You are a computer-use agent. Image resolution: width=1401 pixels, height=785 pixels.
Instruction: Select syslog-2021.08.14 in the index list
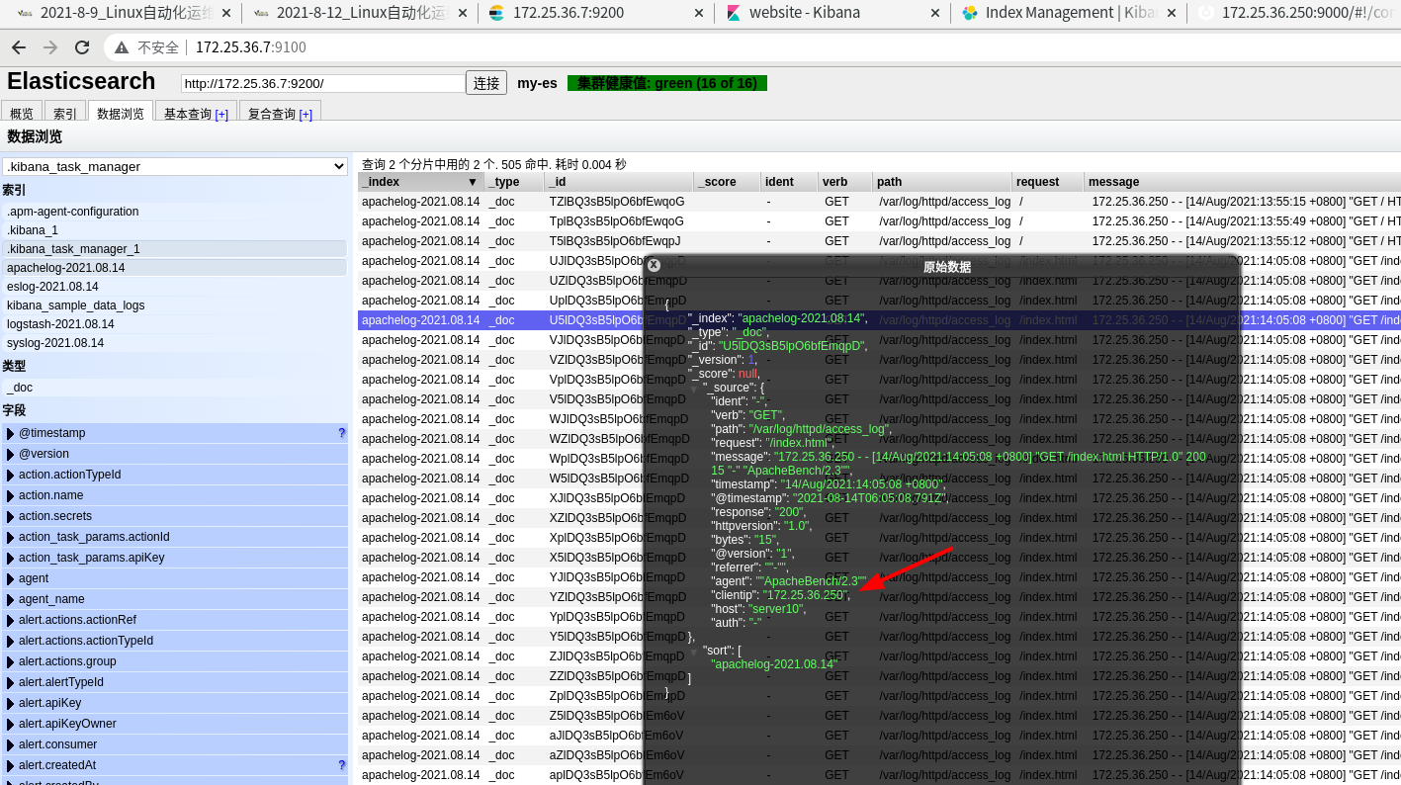[x=174, y=343]
